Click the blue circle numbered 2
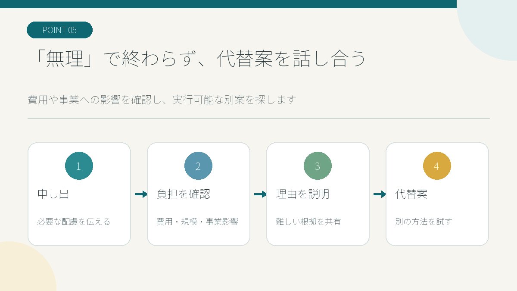The image size is (517, 291). click(198, 166)
